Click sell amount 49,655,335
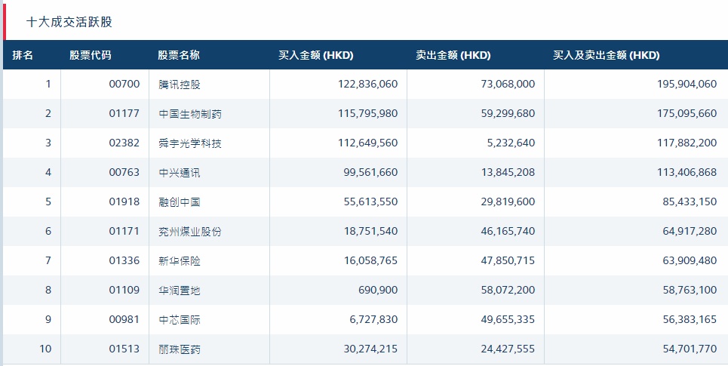This screenshot has height=366, width=728. point(508,319)
